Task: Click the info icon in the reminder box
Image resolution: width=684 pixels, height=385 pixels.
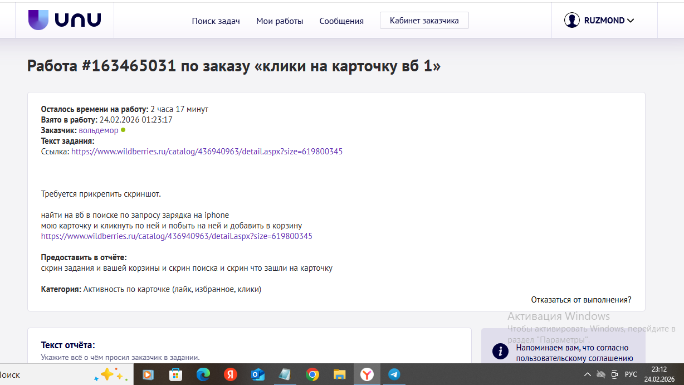Action: [x=501, y=350]
